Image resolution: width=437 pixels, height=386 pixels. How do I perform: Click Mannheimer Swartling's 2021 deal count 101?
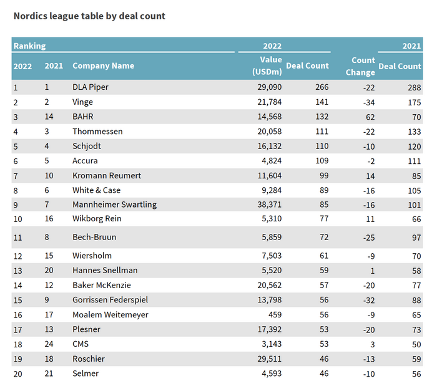pos(415,205)
